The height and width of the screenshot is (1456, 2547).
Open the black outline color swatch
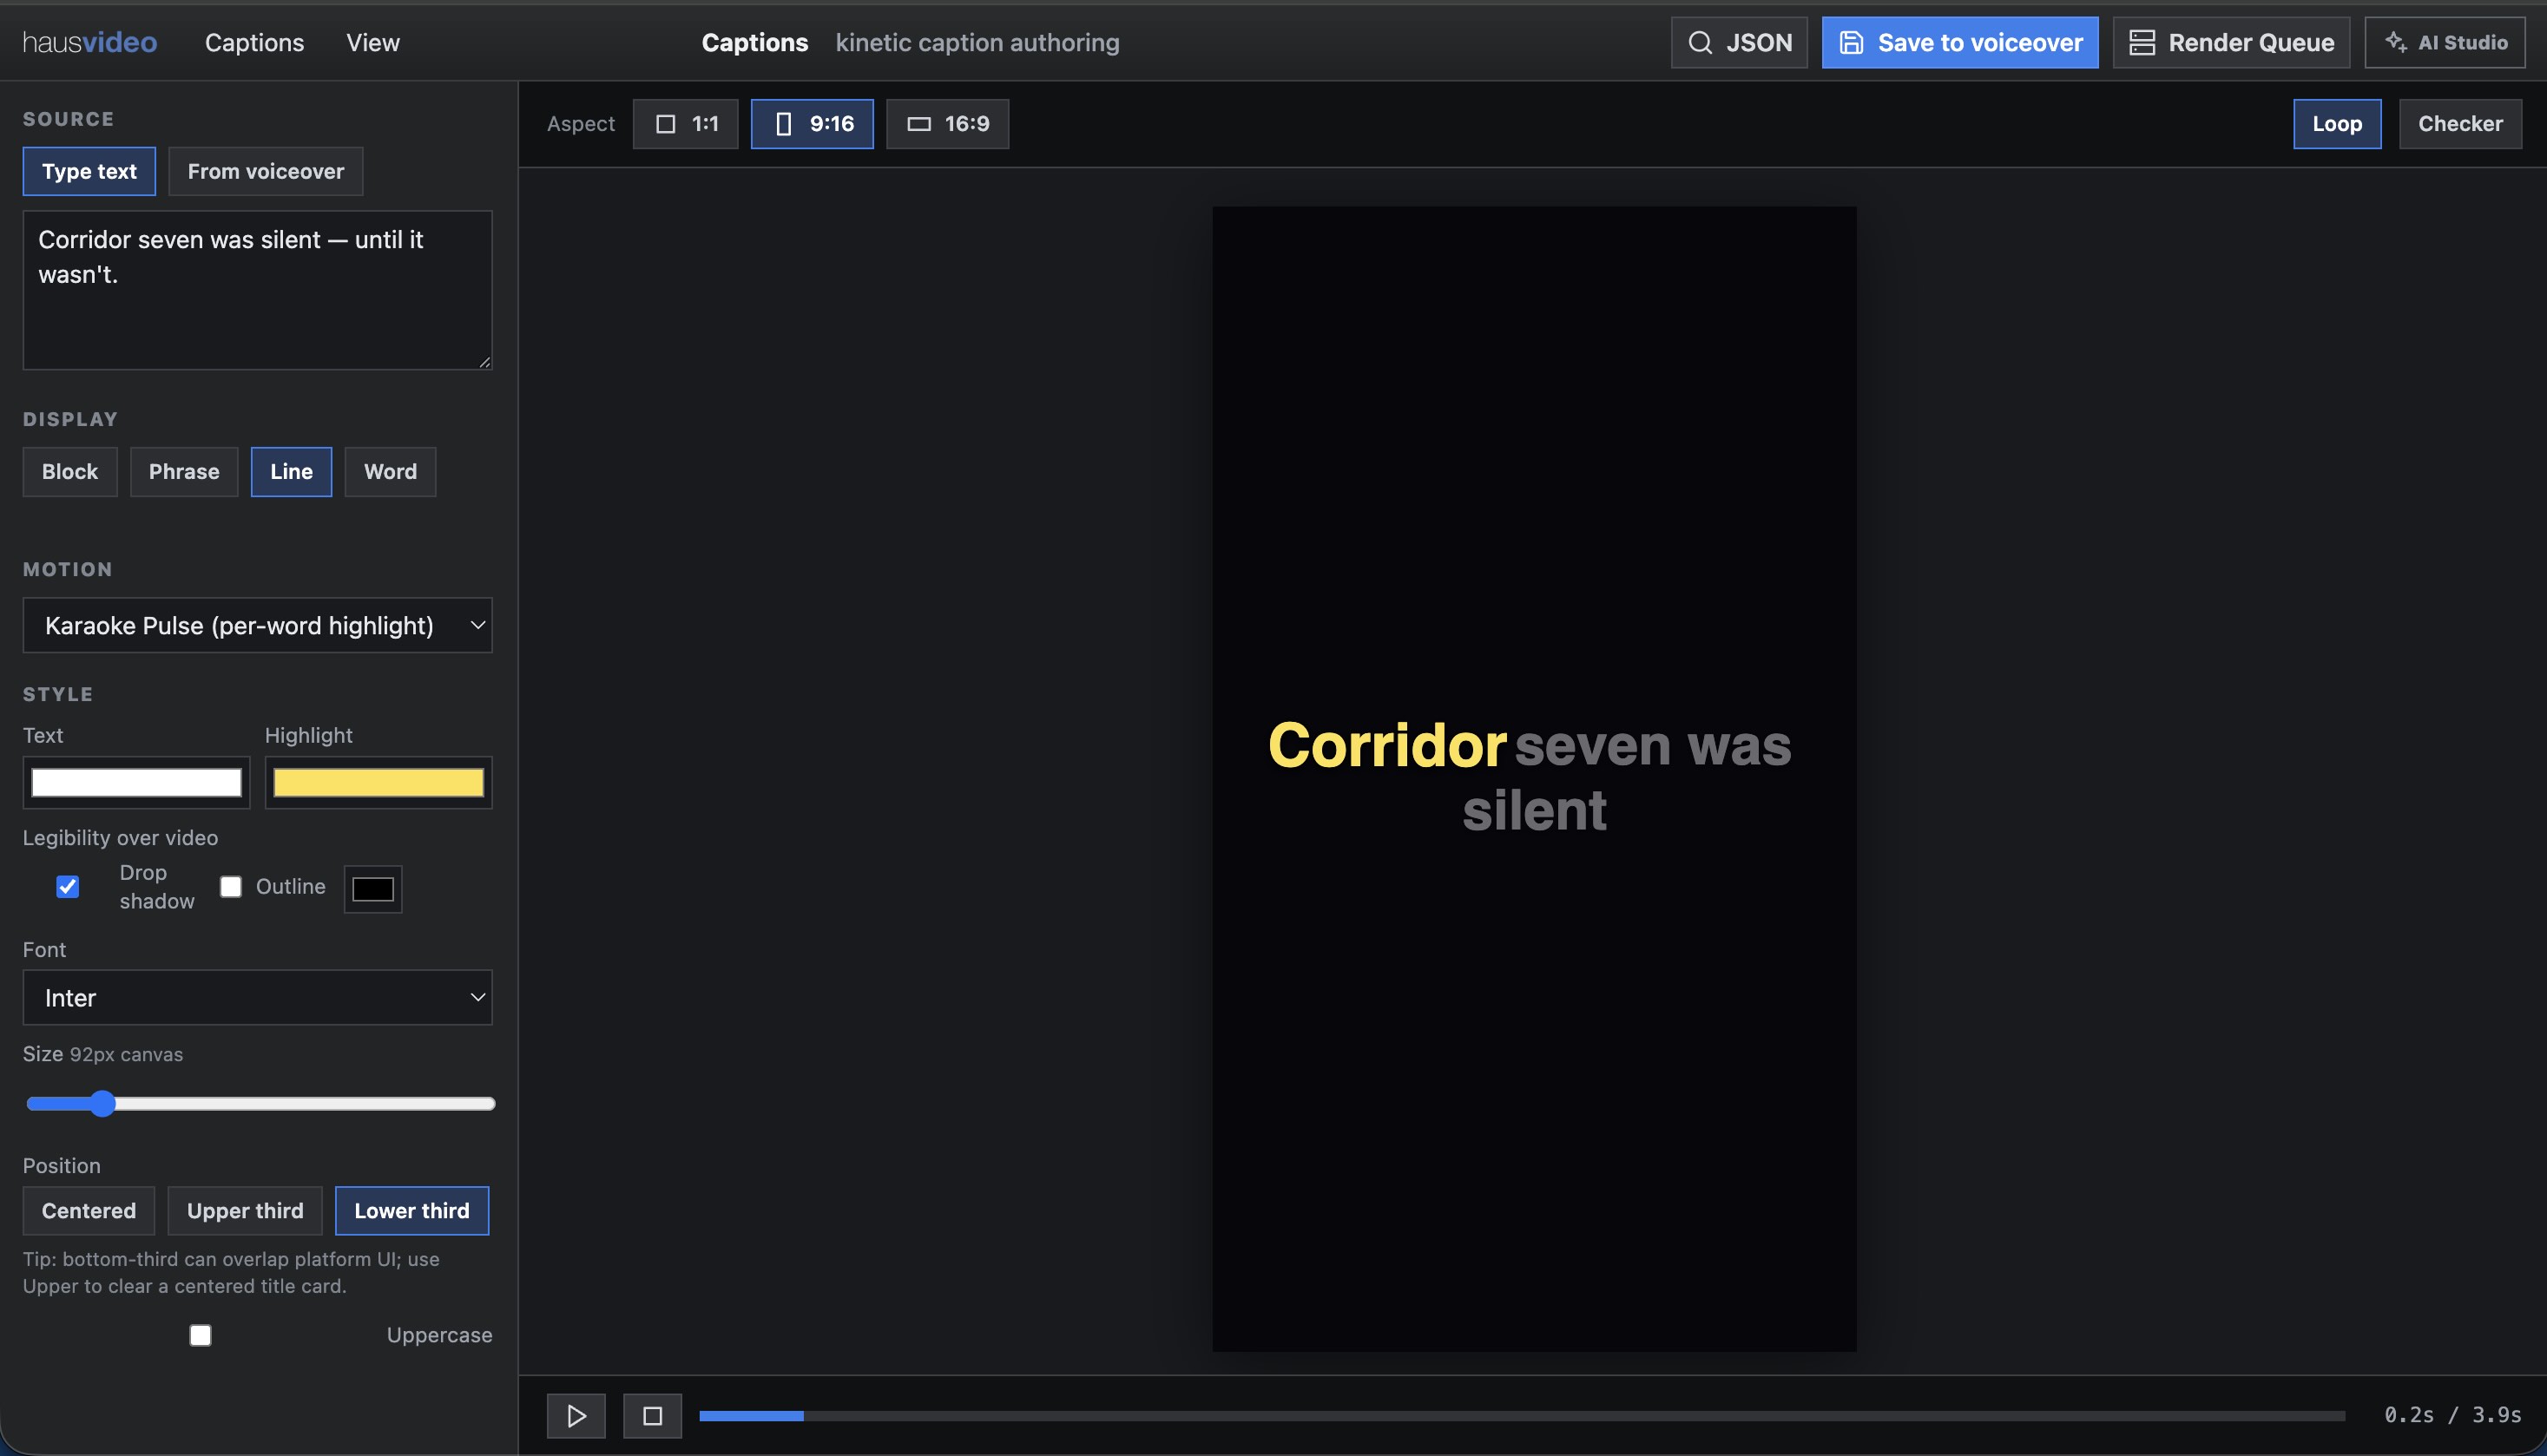point(372,888)
